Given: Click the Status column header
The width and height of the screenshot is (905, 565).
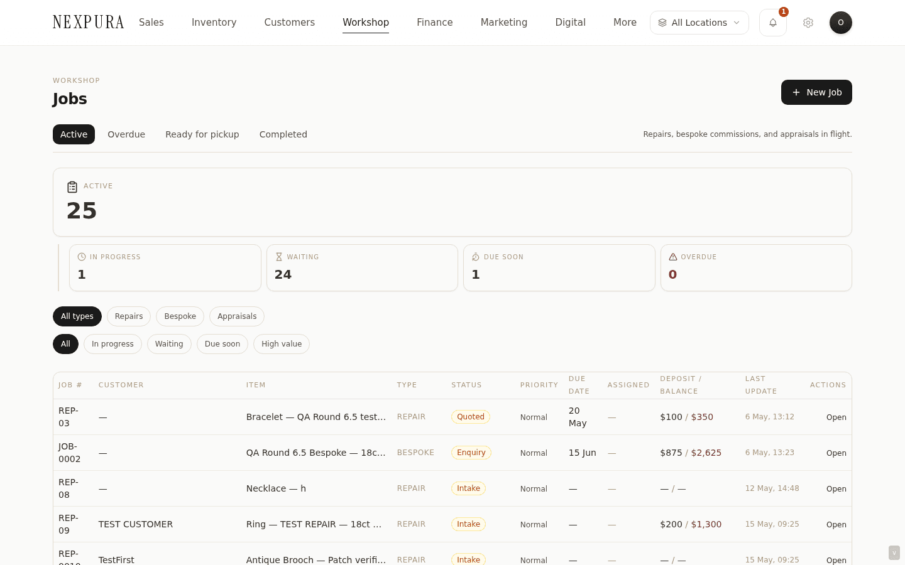Looking at the screenshot, I should coord(466,385).
